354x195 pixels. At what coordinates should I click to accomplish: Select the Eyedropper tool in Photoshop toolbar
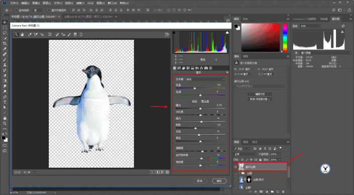click(x=5, y=49)
